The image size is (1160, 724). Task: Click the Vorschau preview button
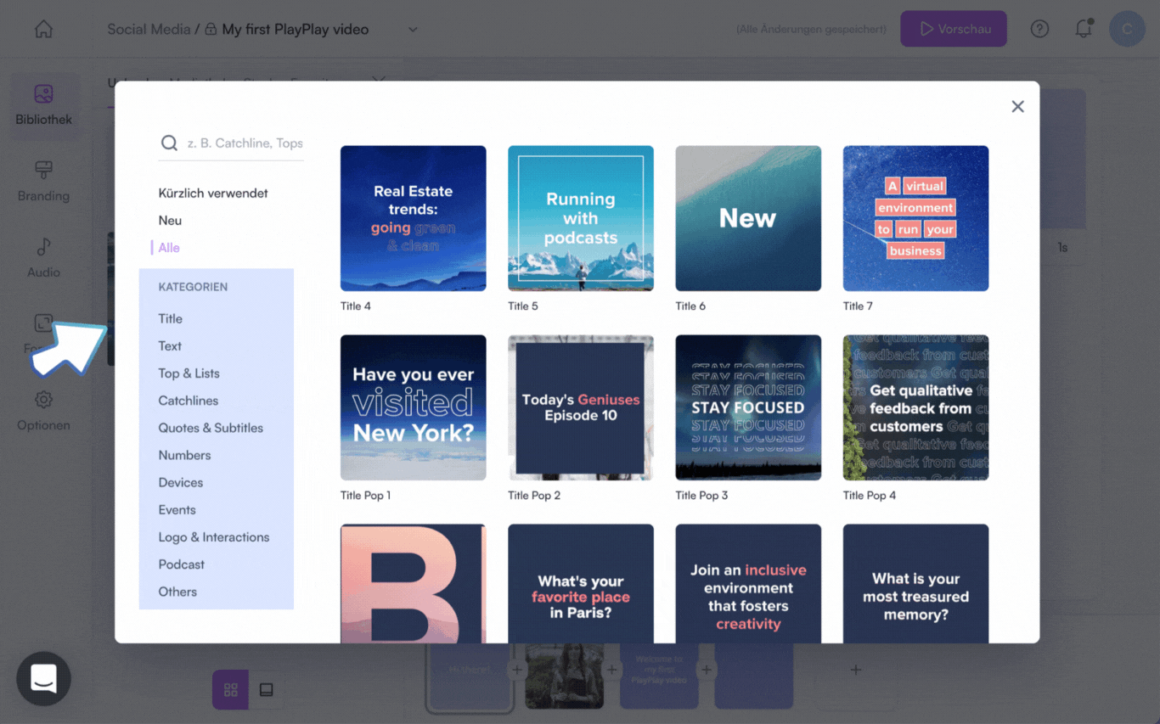pyautogui.click(x=954, y=29)
